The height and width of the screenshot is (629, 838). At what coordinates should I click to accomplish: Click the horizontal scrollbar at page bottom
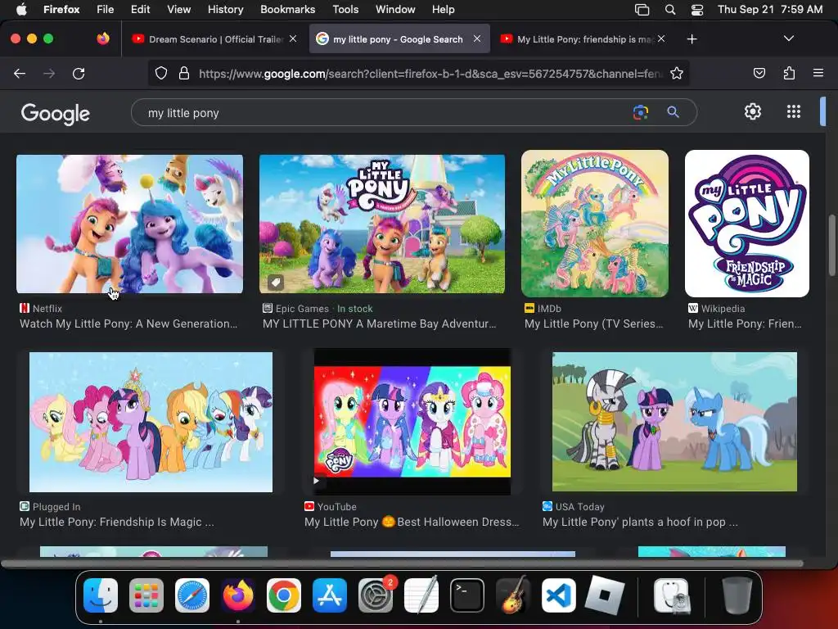click(x=402, y=563)
